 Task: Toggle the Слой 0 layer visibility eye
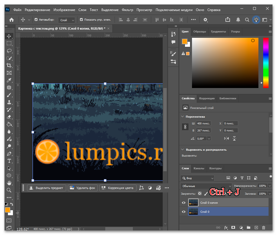point(184,212)
